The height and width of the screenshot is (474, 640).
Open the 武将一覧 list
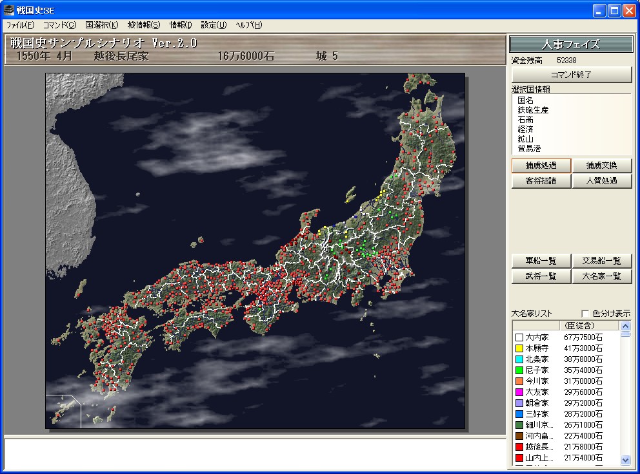point(541,276)
